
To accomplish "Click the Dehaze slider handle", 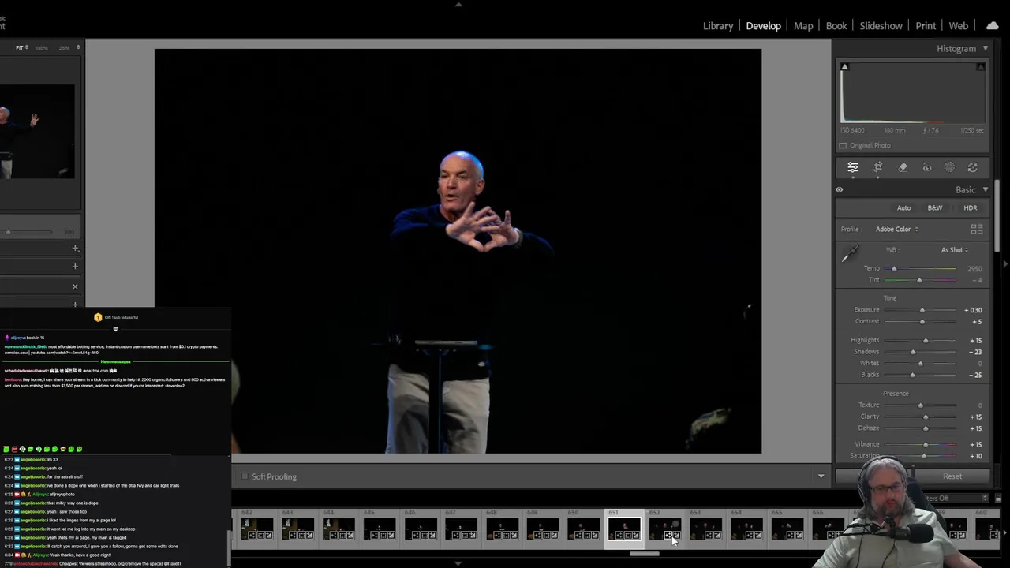I will (x=926, y=428).
